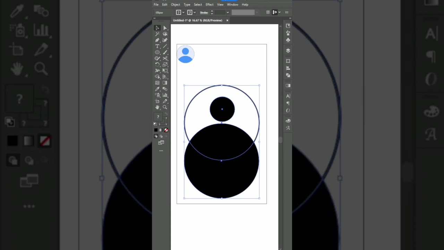Select the Gradient tool
The height and width of the screenshot is (250, 444).
click(165, 83)
